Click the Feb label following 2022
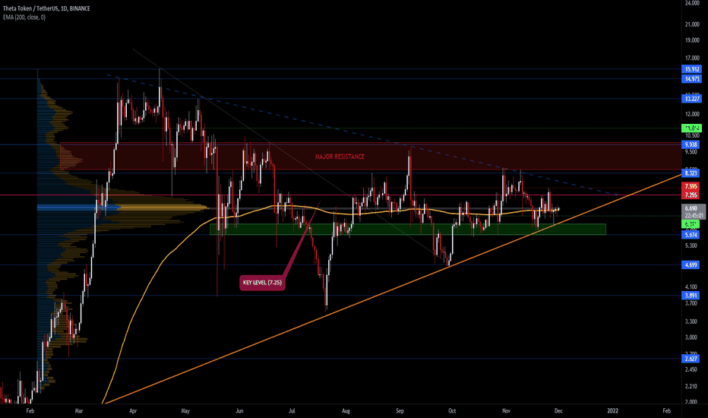708x418 pixels. (x=666, y=411)
